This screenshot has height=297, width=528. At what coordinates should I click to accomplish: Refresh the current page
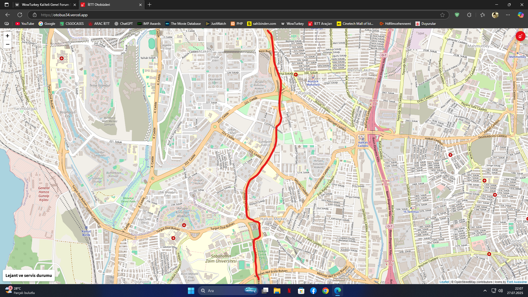[x=20, y=15]
